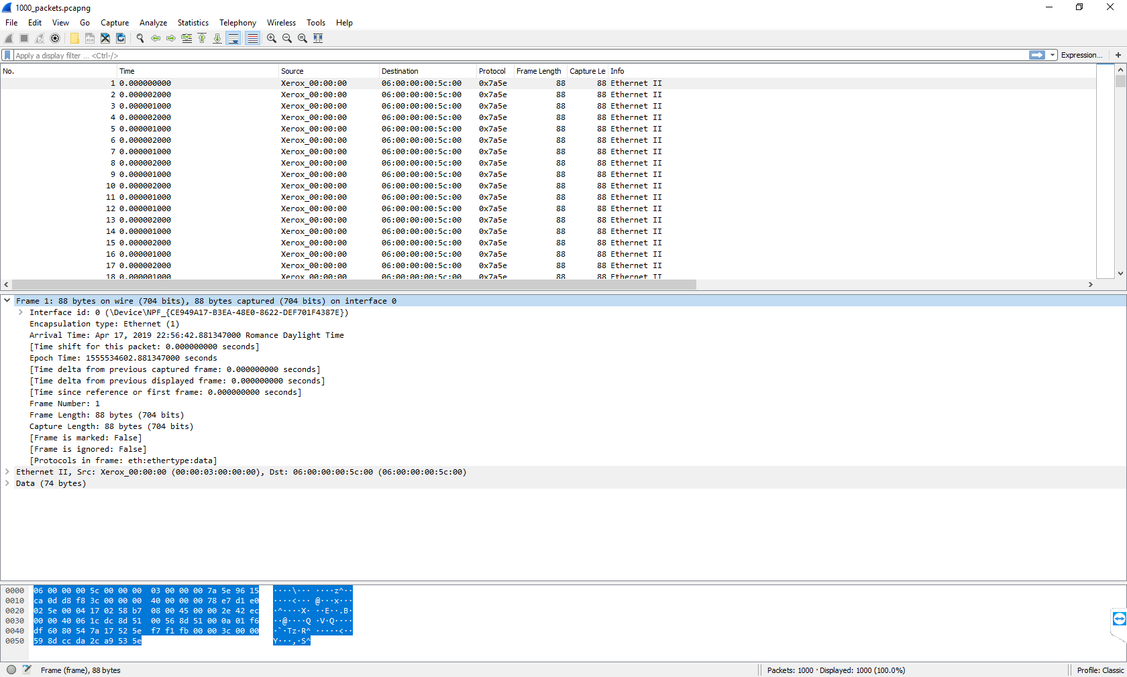Screen dimensions: 1127x677
Task: Go to the first packet
Action: [x=202, y=38]
